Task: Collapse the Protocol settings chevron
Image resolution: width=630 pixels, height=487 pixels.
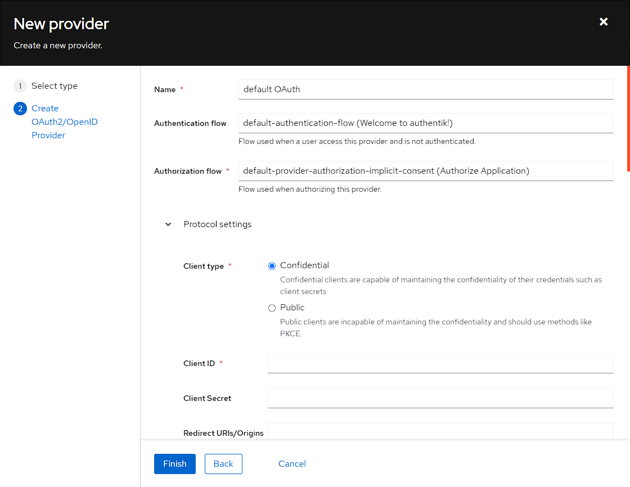Action: pyautogui.click(x=168, y=224)
